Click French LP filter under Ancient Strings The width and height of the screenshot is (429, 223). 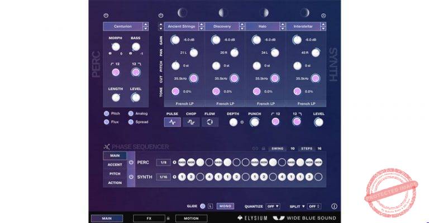184,104
